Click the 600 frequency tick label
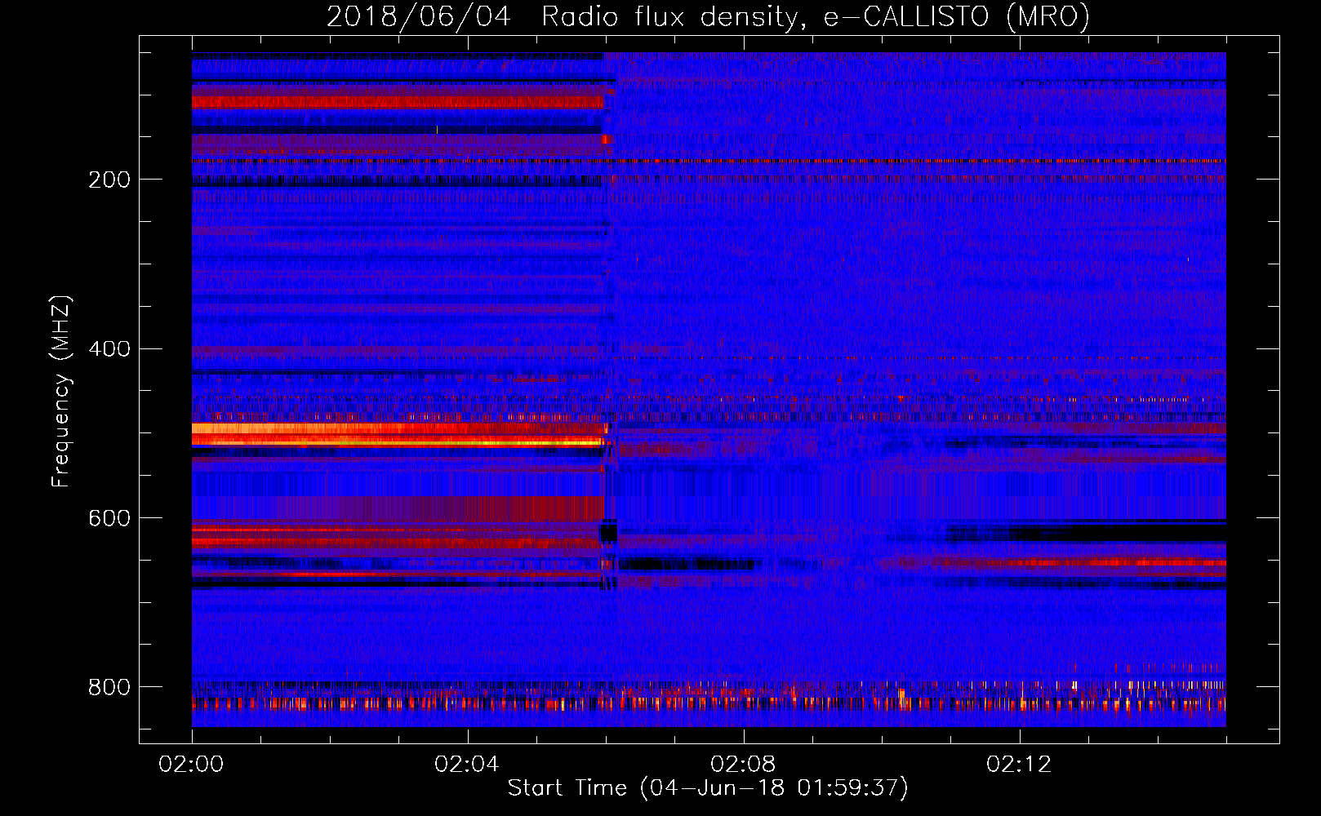This screenshot has height=816, width=1321. [109, 519]
